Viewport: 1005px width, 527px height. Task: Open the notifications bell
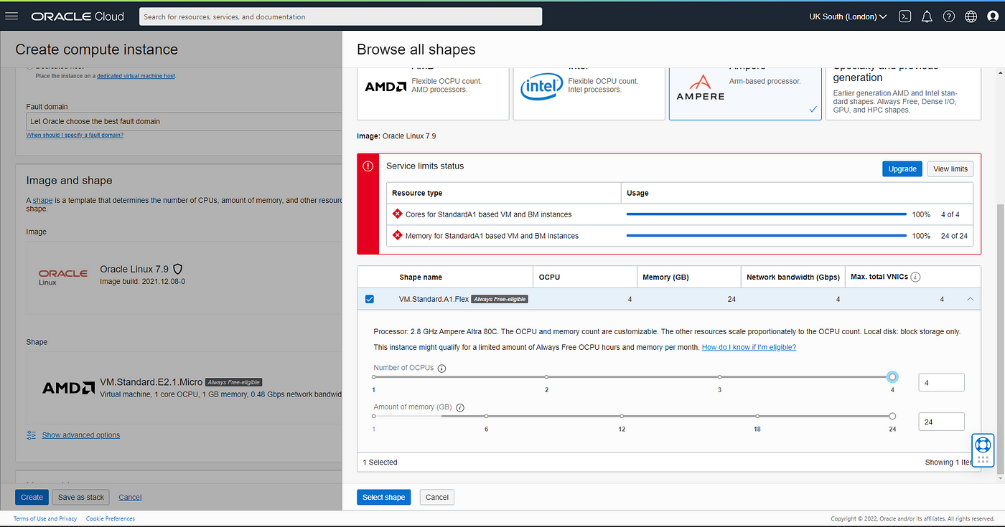927,16
